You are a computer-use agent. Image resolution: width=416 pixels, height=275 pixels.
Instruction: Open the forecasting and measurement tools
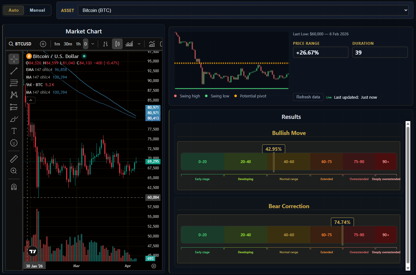[x=14, y=107]
